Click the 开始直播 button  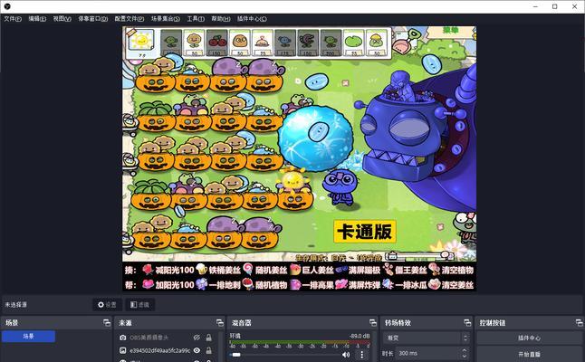click(529, 354)
